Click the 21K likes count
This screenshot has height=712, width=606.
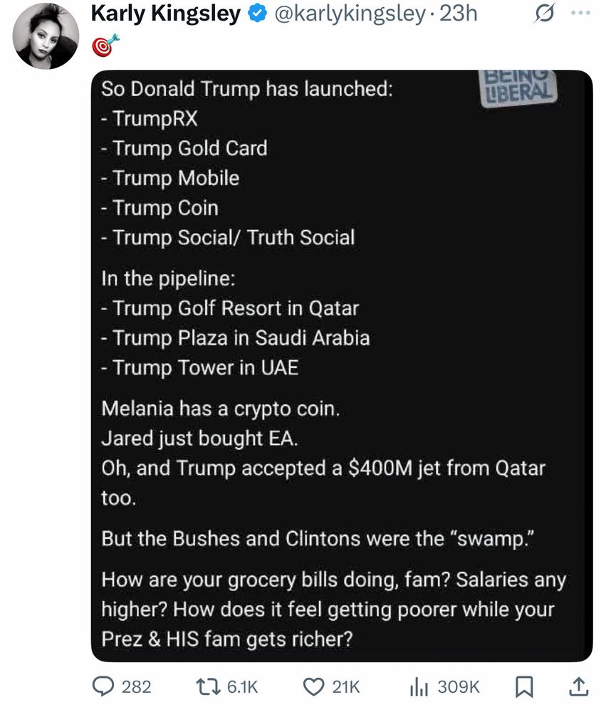click(346, 686)
